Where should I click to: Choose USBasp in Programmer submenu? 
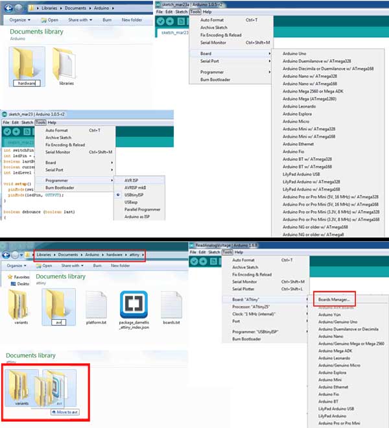click(139, 202)
